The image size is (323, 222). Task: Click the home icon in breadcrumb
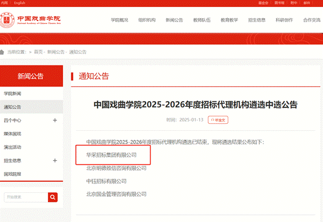tap(2, 52)
